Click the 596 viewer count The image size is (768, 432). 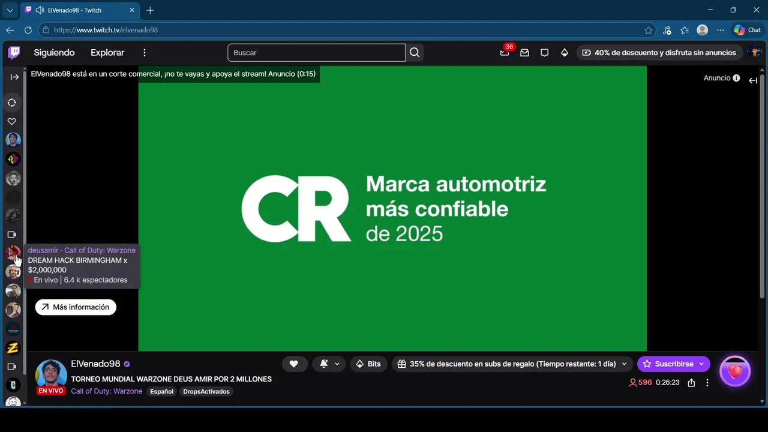640,383
